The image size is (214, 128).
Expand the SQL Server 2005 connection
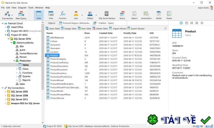(5, 92)
